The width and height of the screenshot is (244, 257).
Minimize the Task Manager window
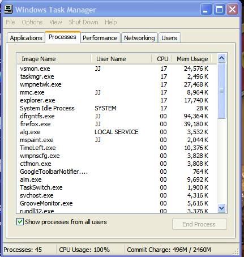pyautogui.click(x=206, y=9)
